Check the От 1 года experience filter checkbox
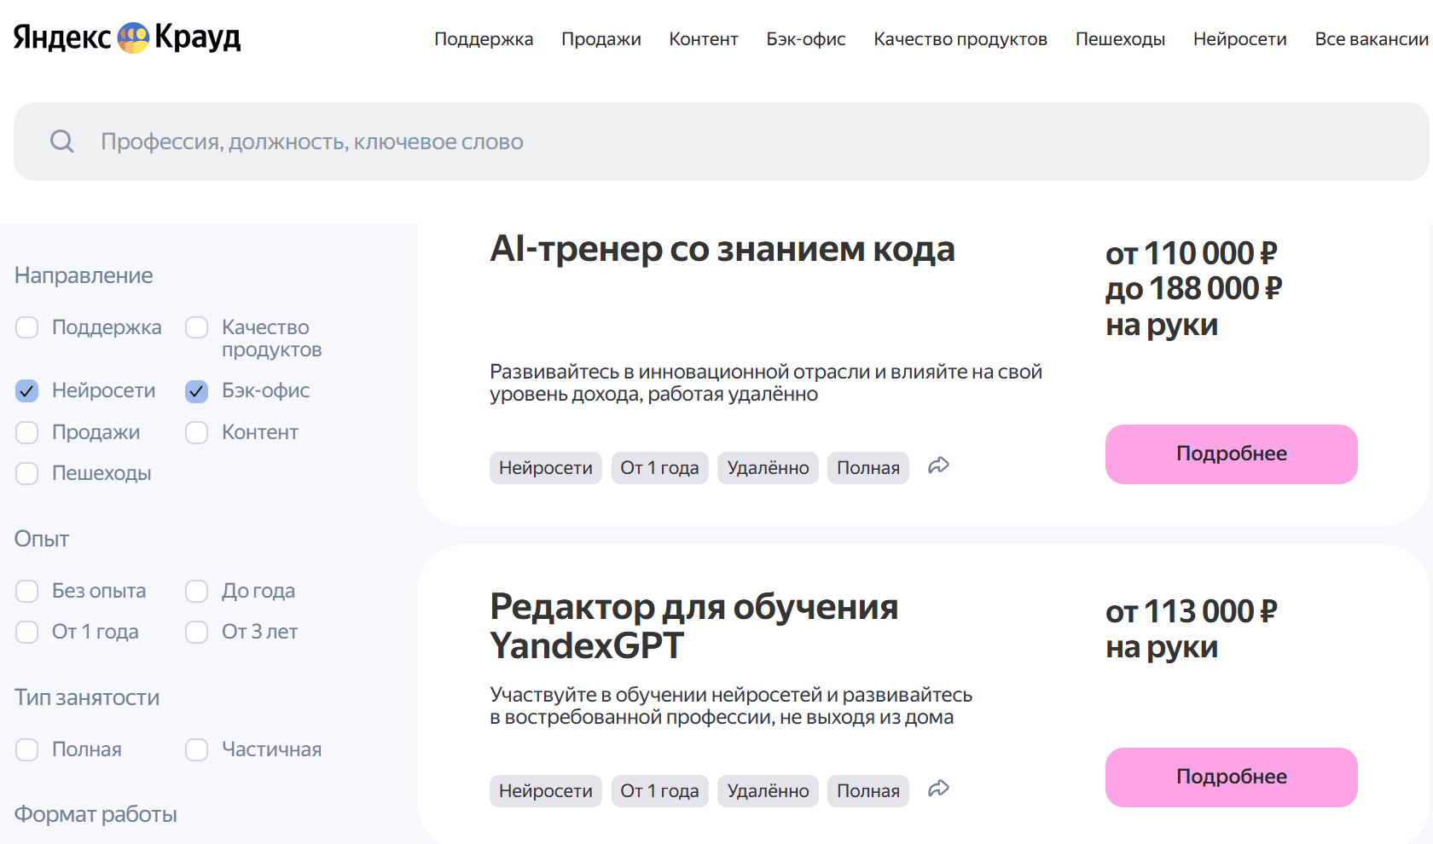Image resolution: width=1433 pixels, height=844 pixels. pyautogui.click(x=27, y=633)
